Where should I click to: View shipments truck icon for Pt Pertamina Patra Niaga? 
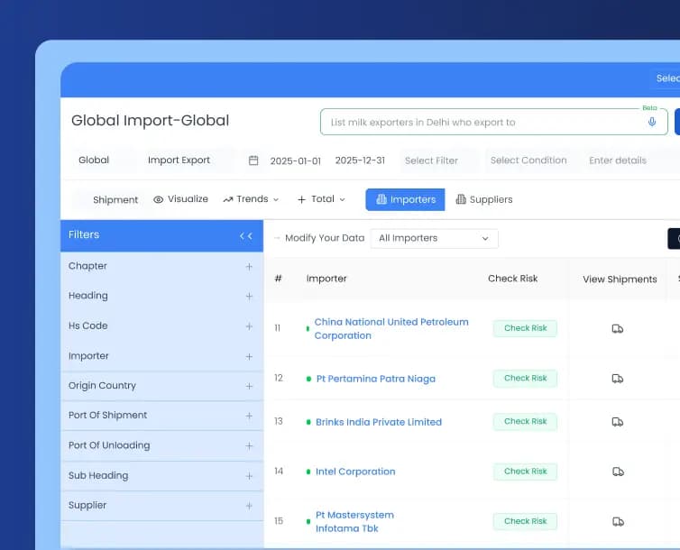click(618, 379)
